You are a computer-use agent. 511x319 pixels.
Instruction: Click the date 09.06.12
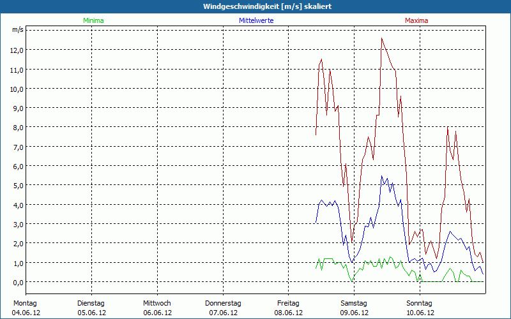pyautogui.click(x=355, y=313)
